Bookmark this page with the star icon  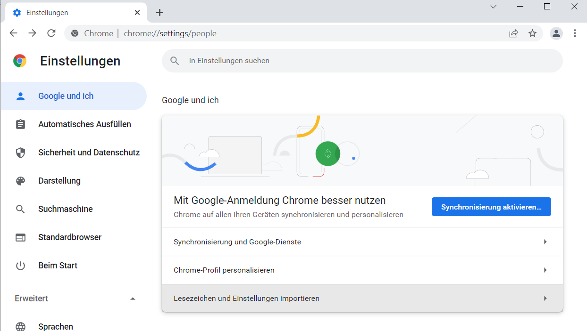[532, 33]
